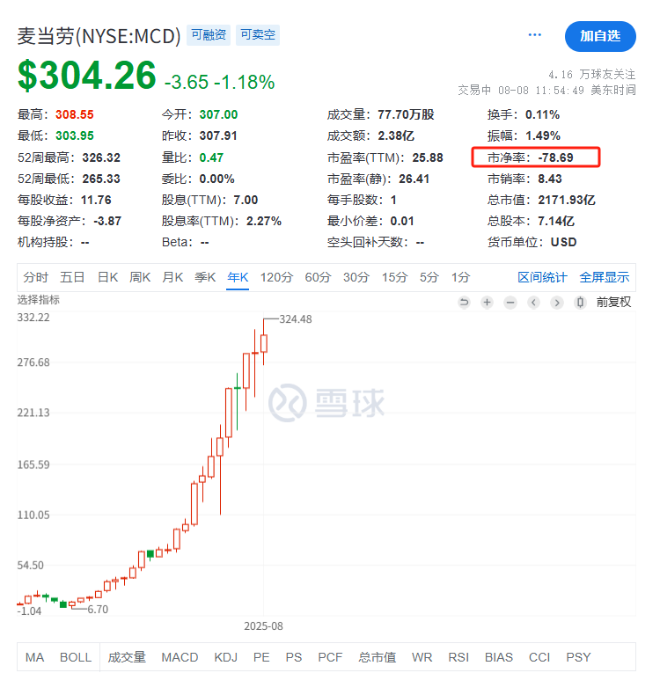Screen dimensions: 660x673
Task: Show the PS indicator
Action: point(294,657)
